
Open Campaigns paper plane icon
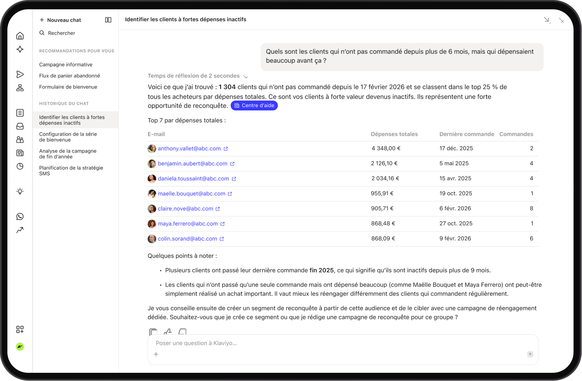pyautogui.click(x=20, y=74)
